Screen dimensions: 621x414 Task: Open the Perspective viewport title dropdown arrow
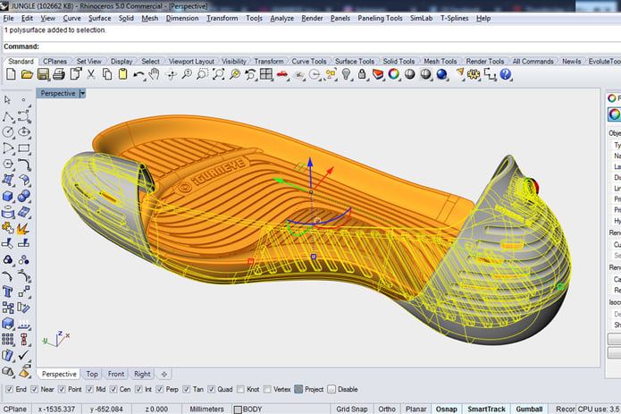pos(82,94)
